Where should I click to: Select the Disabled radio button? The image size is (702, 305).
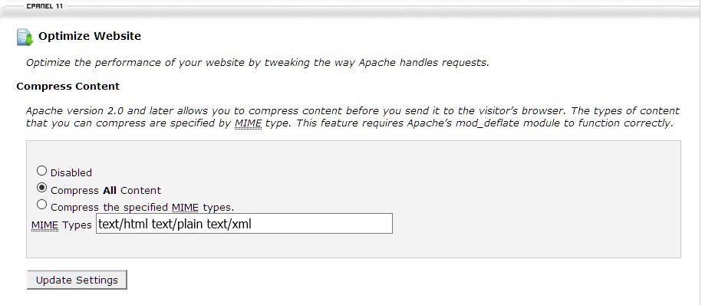(x=41, y=170)
